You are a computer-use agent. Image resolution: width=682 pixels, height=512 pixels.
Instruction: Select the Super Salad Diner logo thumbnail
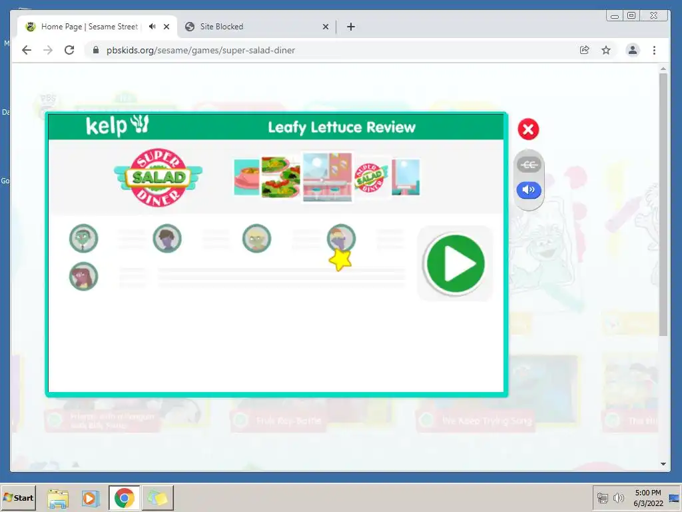pyautogui.click(x=370, y=177)
